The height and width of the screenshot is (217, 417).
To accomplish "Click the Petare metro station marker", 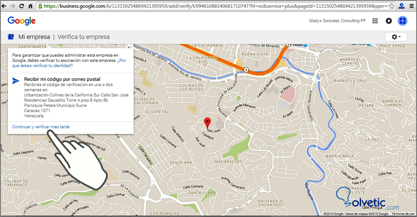I will 305,45.
